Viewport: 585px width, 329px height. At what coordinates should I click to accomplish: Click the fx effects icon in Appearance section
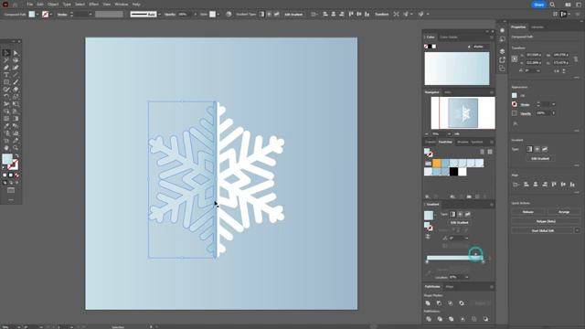coord(515,123)
